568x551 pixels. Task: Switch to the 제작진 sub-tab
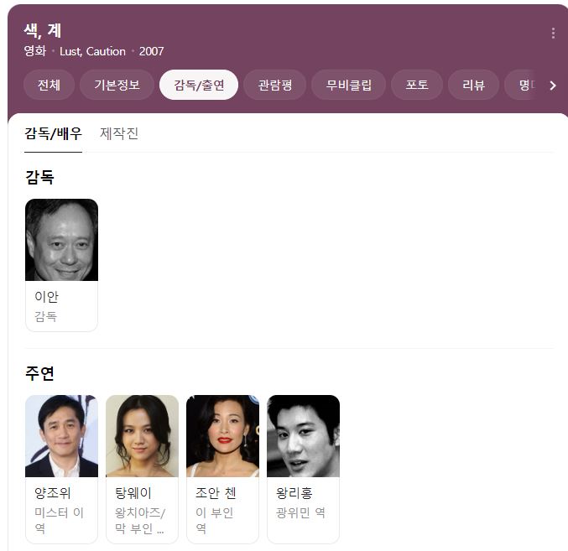point(119,133)
